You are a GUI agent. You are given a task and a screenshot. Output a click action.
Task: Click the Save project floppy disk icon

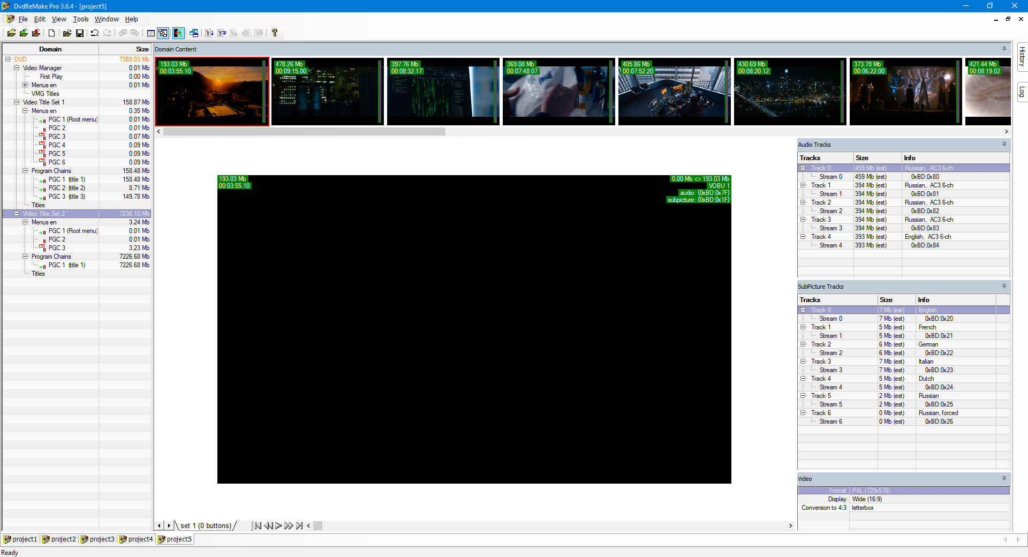[80, 33]
